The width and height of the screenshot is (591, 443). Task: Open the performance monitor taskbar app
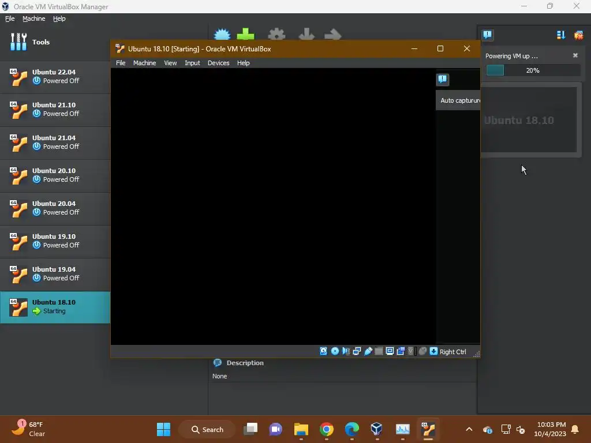tap(402, 429)
